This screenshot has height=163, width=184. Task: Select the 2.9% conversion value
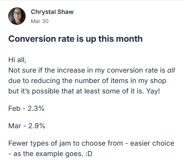37,126
